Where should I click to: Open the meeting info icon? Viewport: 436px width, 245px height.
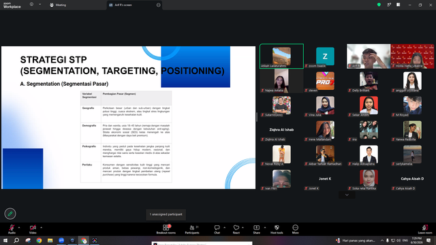[31, 5]
